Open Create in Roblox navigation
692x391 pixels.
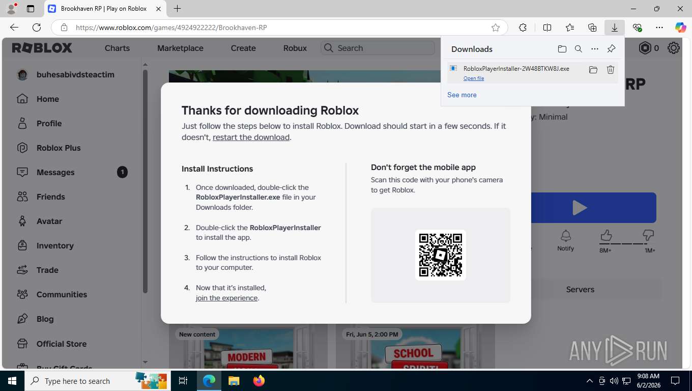point(243,48)
